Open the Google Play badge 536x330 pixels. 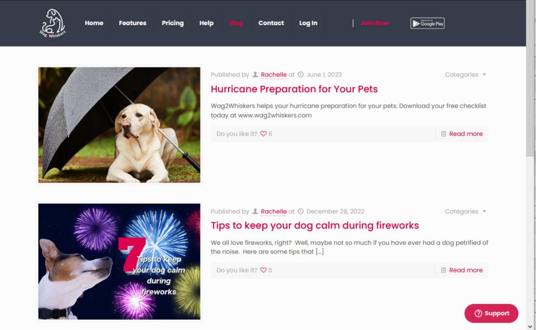pos(427,23)
